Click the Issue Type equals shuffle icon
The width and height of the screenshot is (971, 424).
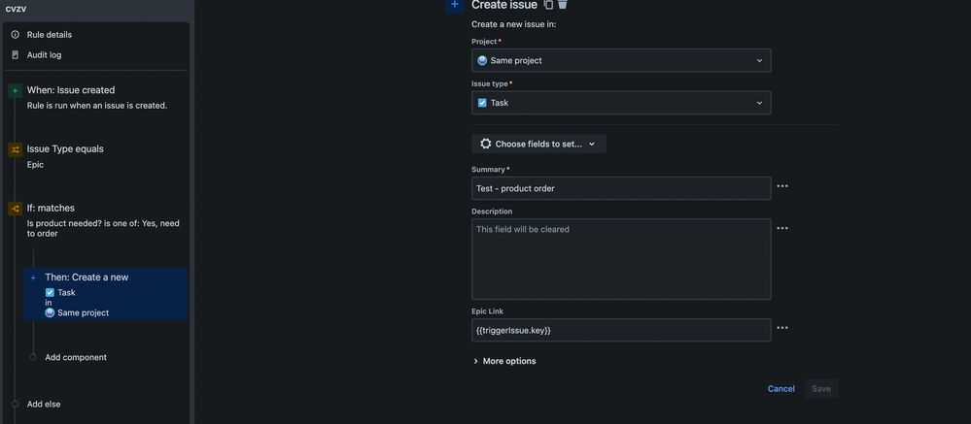pyautogui.click(x=15, y=149)
